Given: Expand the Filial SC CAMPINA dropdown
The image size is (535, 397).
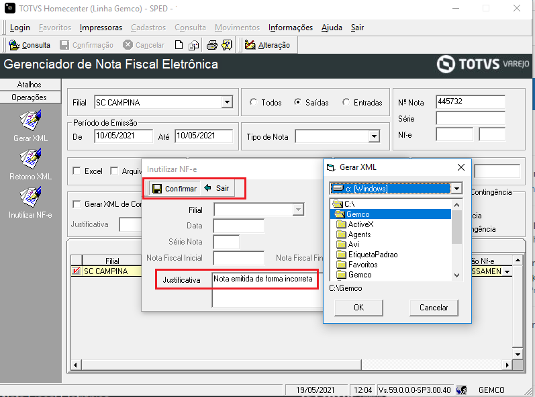Looking at the screenshot, I should coord(227,102).
